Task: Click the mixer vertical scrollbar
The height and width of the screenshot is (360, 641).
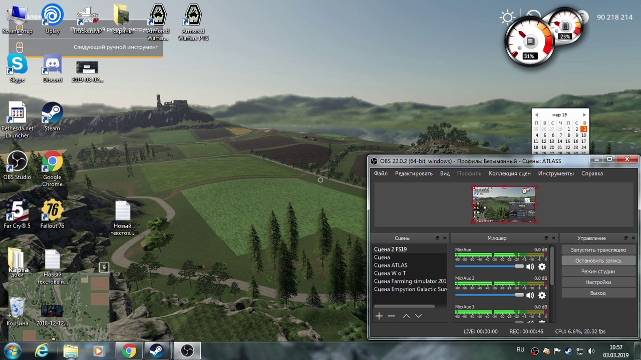Action: coord(552,265)
